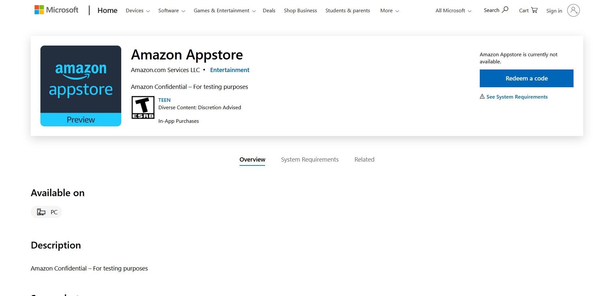
Task: Switch to the System Requirements tab
Action: coord(310,160)
